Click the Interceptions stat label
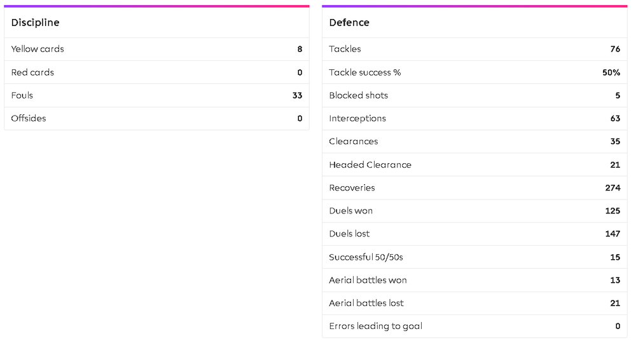This screenshot has height=350, width=636. [357, 119]
